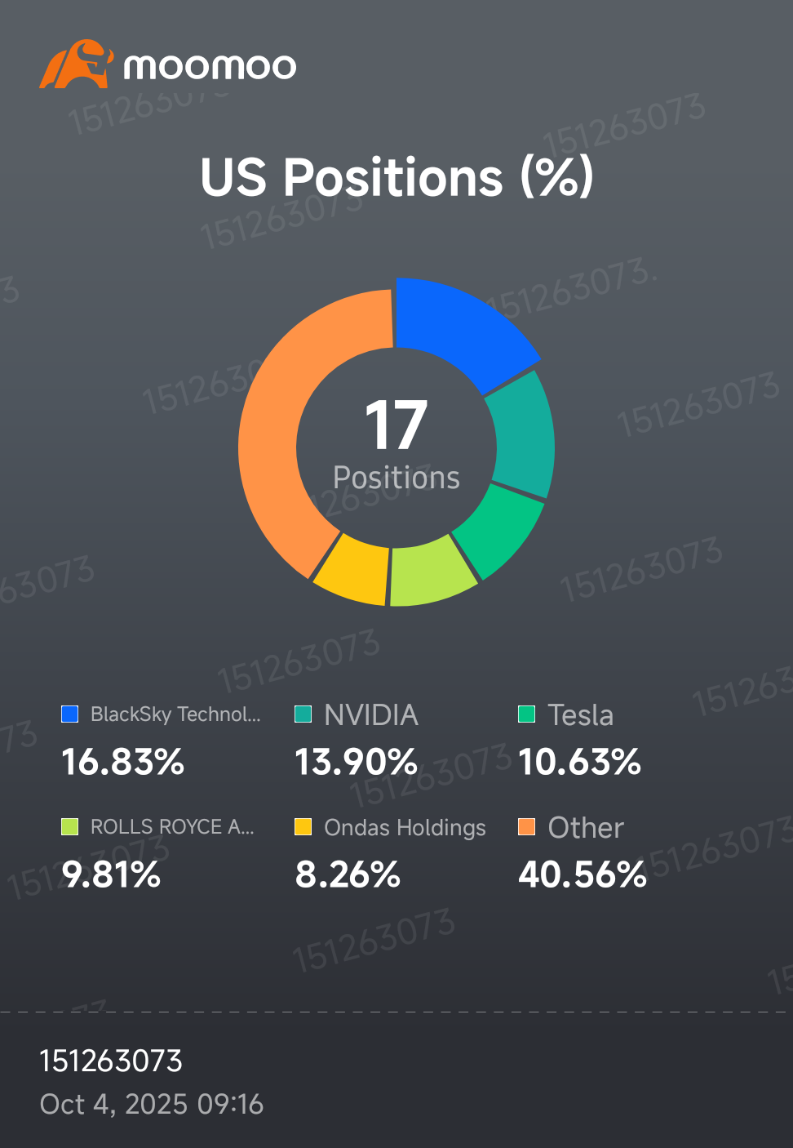Viewport: 793px width, 1148px height.
Task: Click the Tesla 10.63% value
Action: pyautogui.click(x=580, y=763)
